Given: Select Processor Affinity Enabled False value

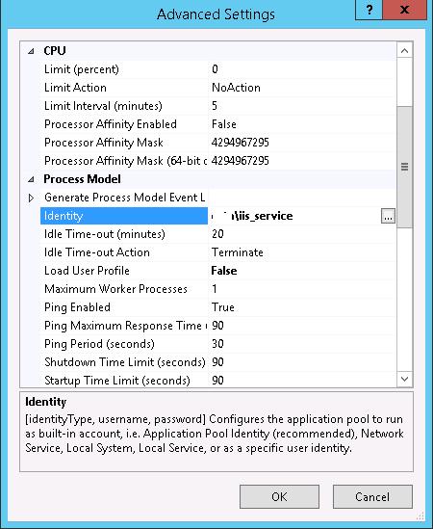Looking at the screenshot, I should click(x=224, y=124).
